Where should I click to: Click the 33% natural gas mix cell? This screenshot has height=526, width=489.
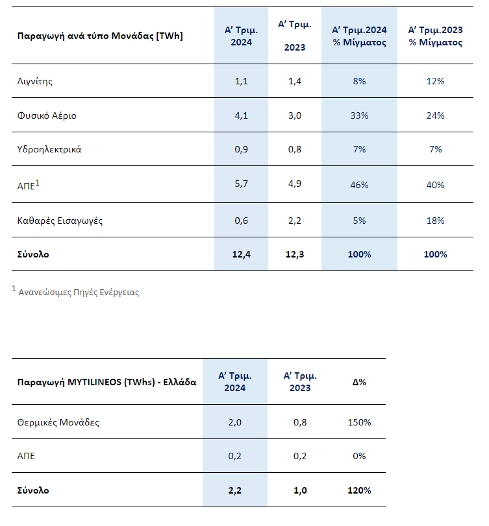(359, 115)
